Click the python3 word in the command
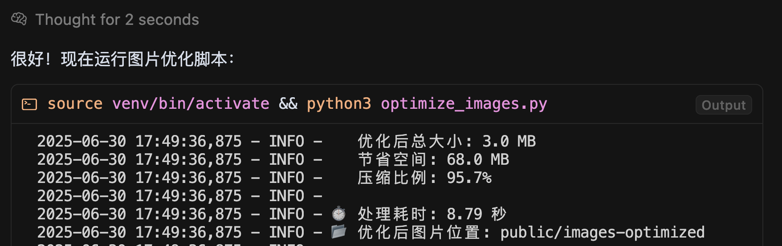Screen dimensions: 782x246 click(339, 104)
